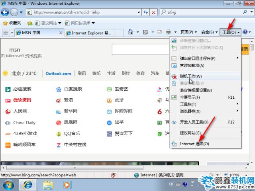Toggle 脱机工作(W) menu entry
This screenshot has width=255, height=191.
point(205,76)
